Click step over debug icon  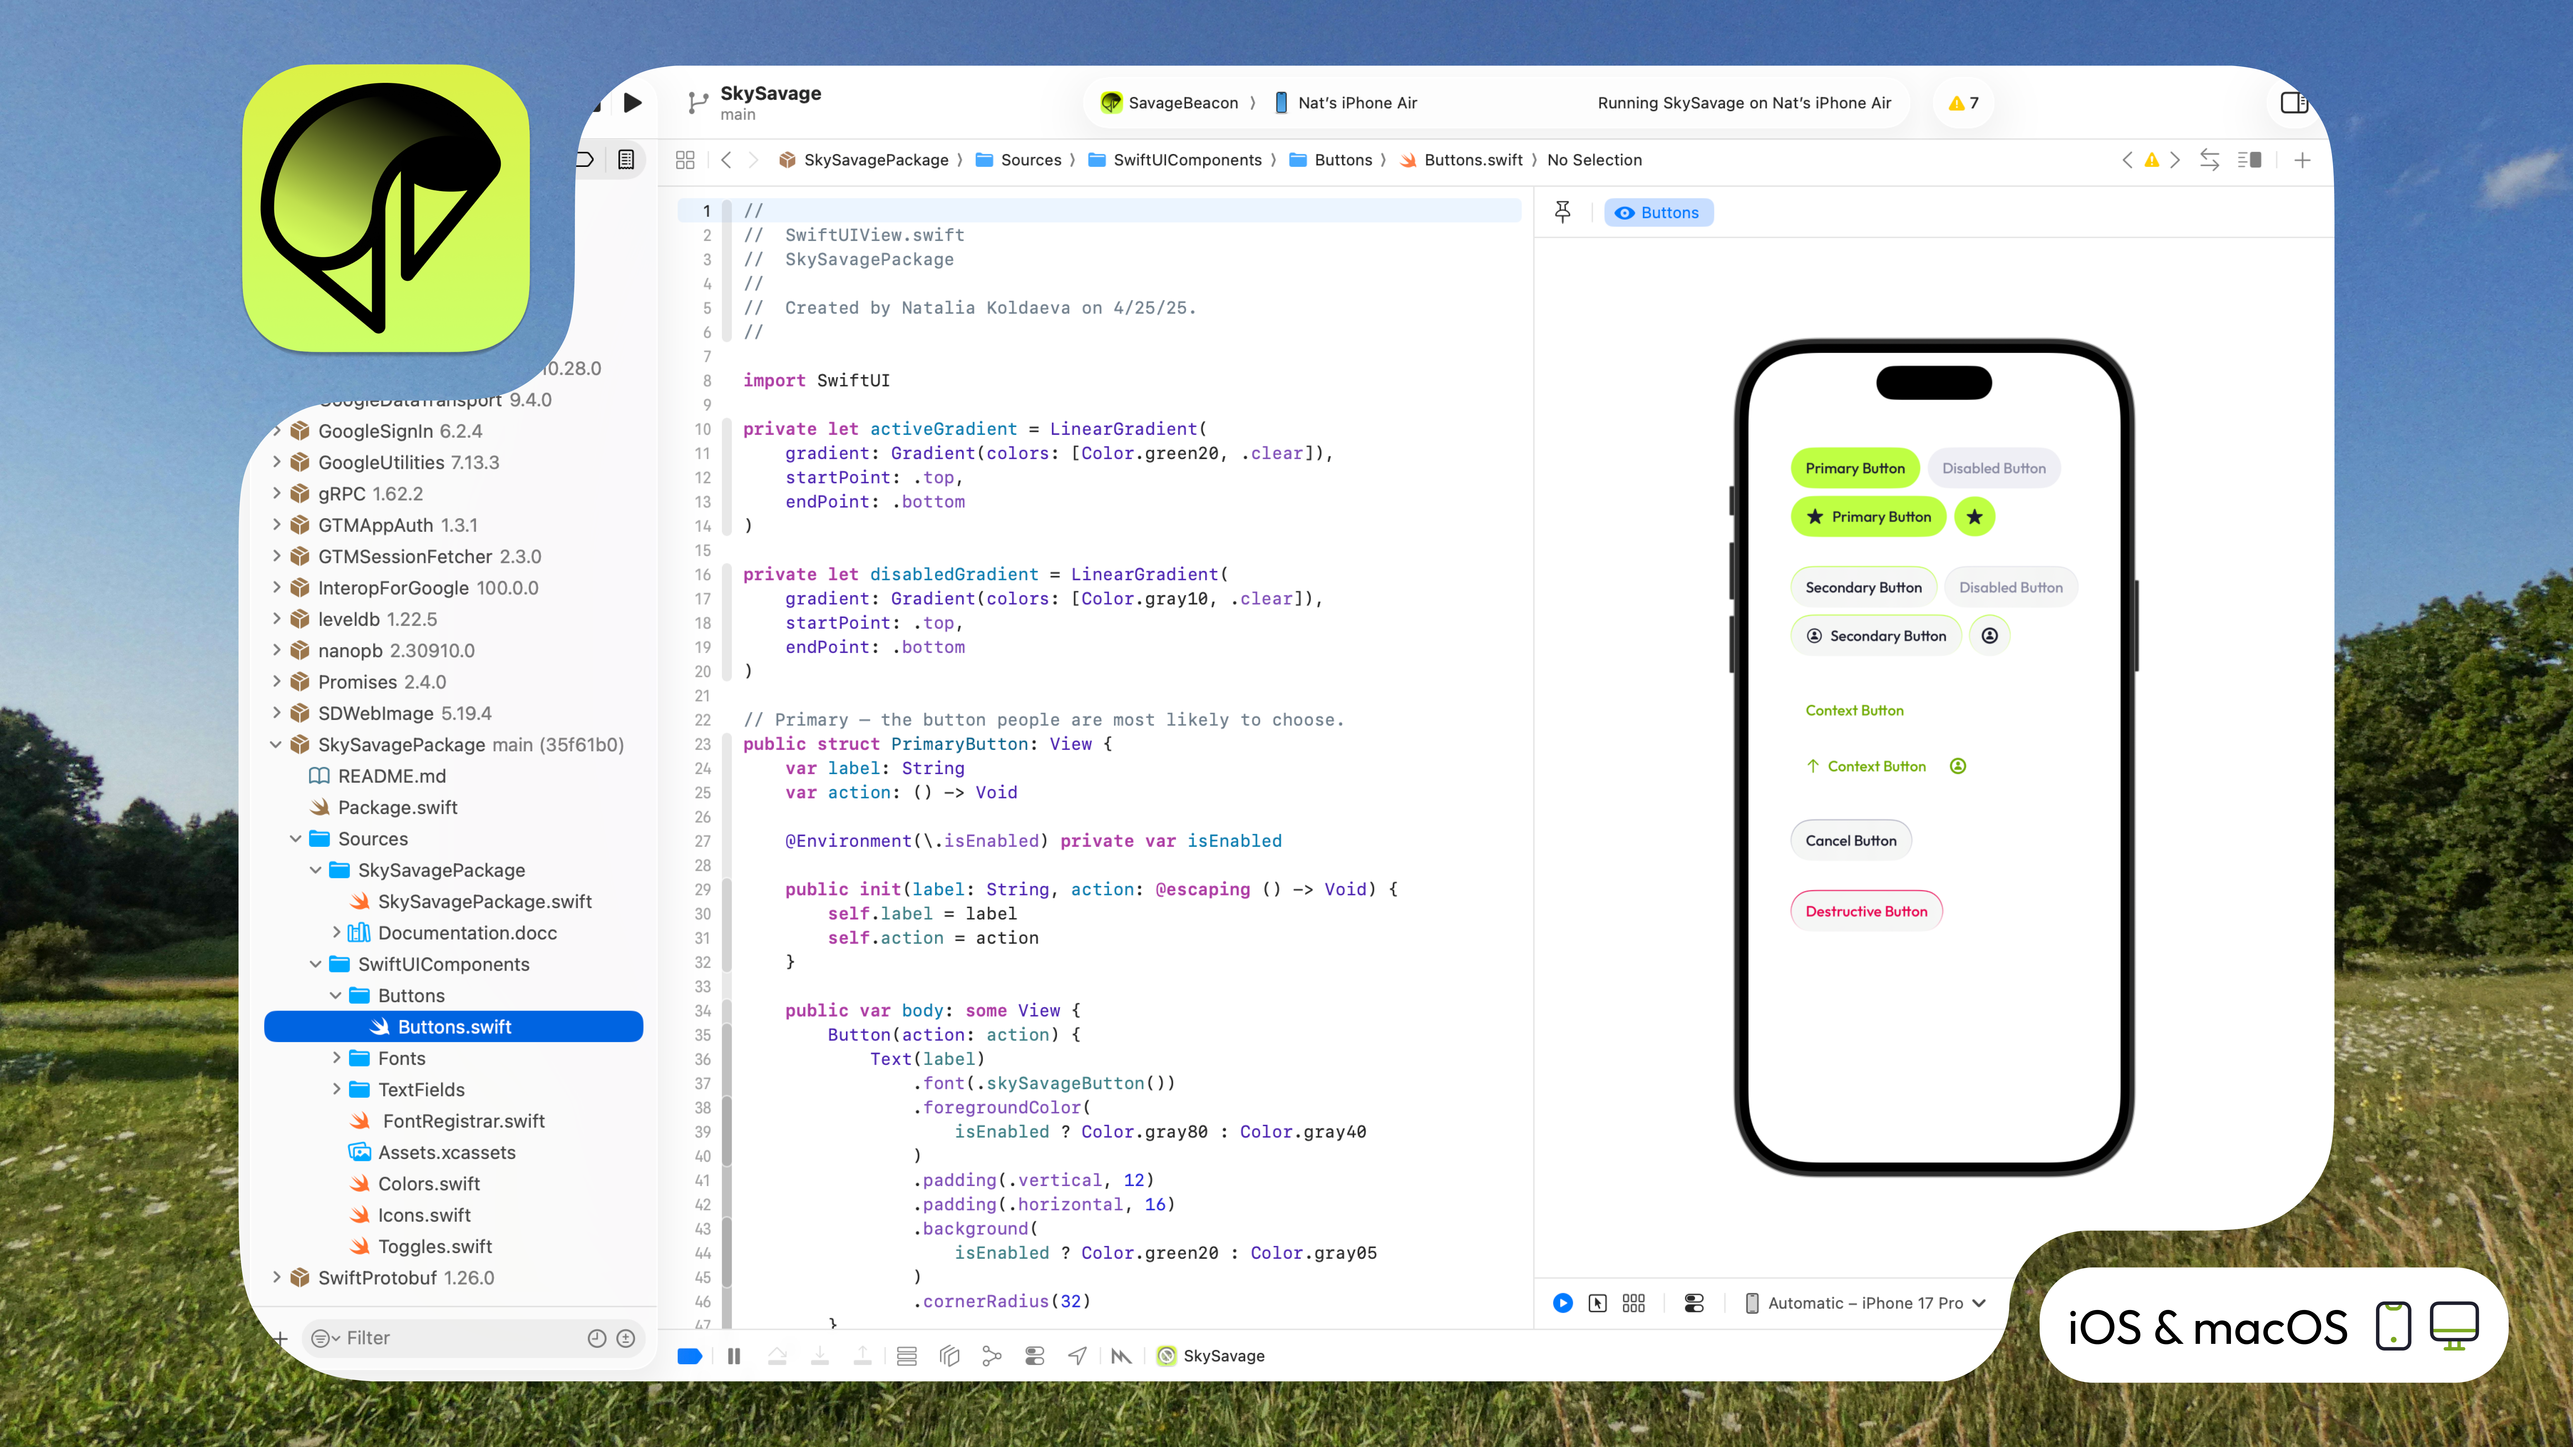pyautogui.click(x=777, y=1356)
